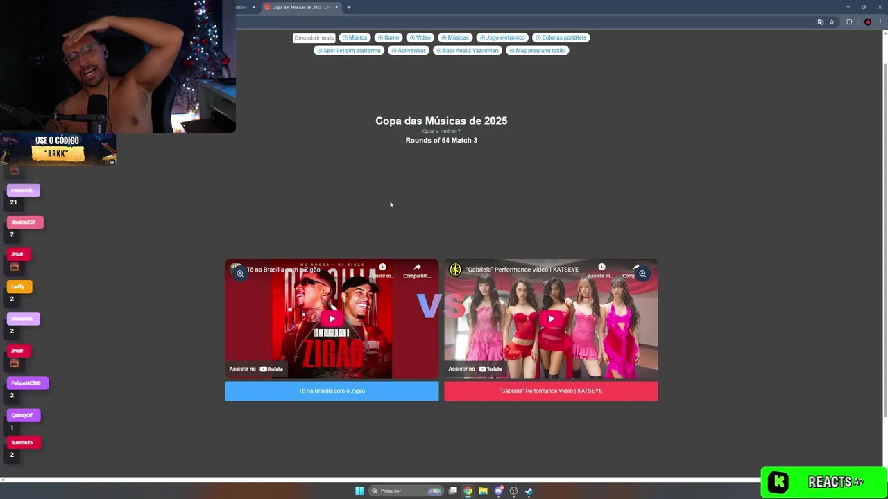
Task: Vote for Tô na Brasília com o Zigão
Action: 332,391
